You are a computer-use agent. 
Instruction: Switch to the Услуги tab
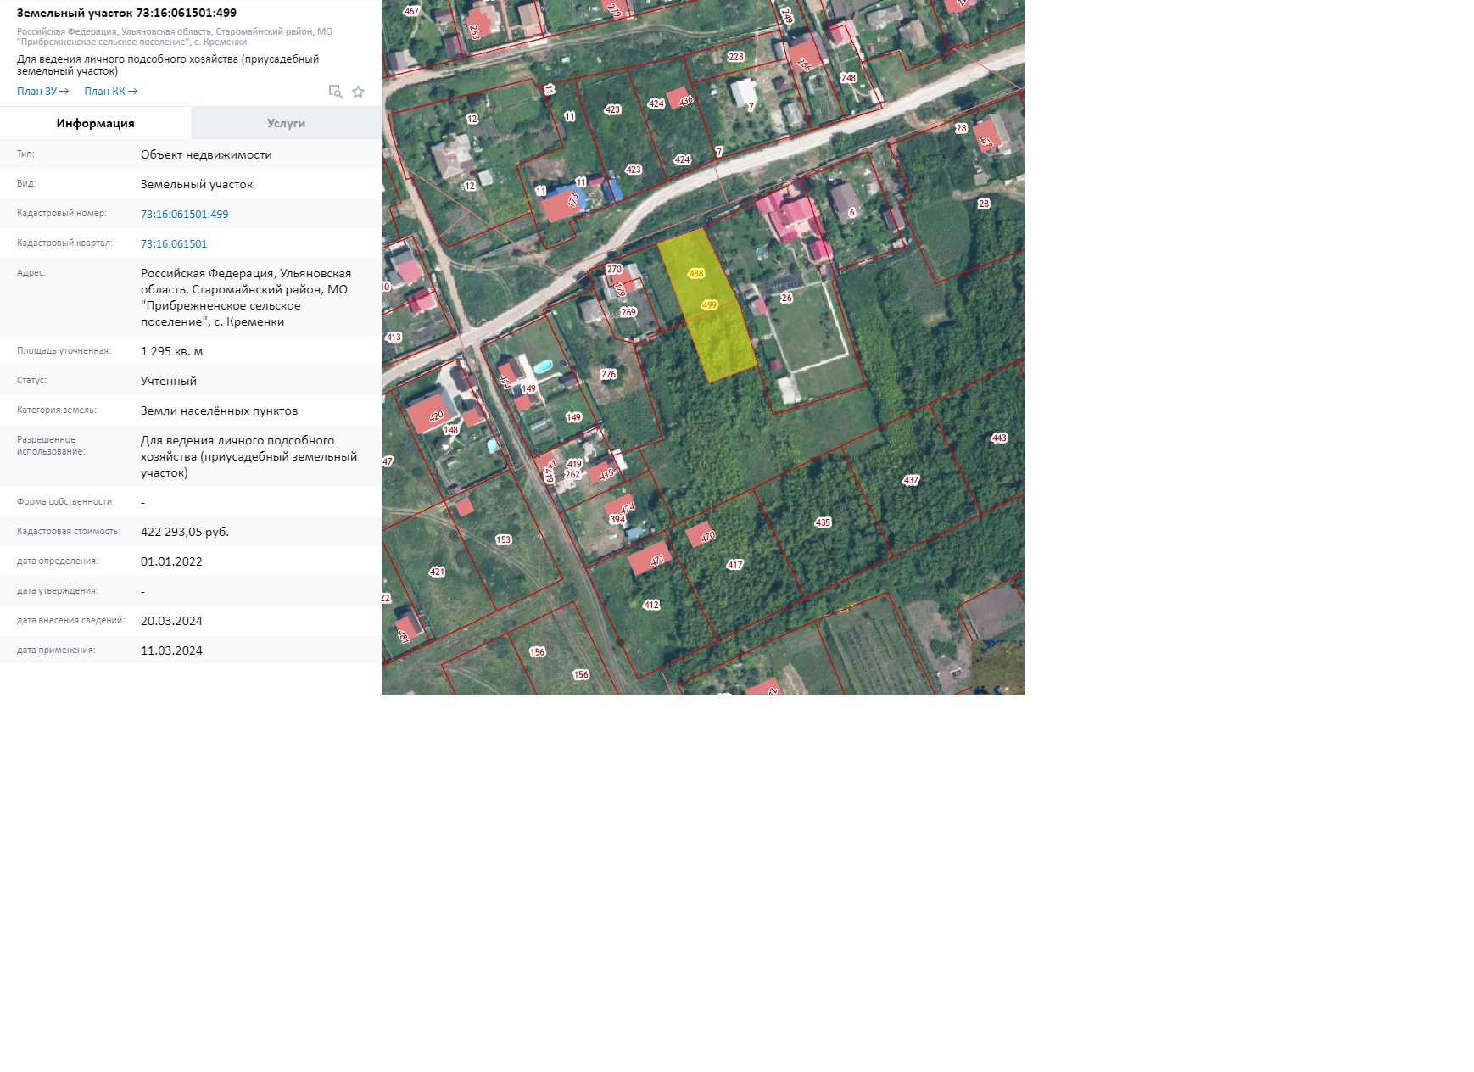286,123
